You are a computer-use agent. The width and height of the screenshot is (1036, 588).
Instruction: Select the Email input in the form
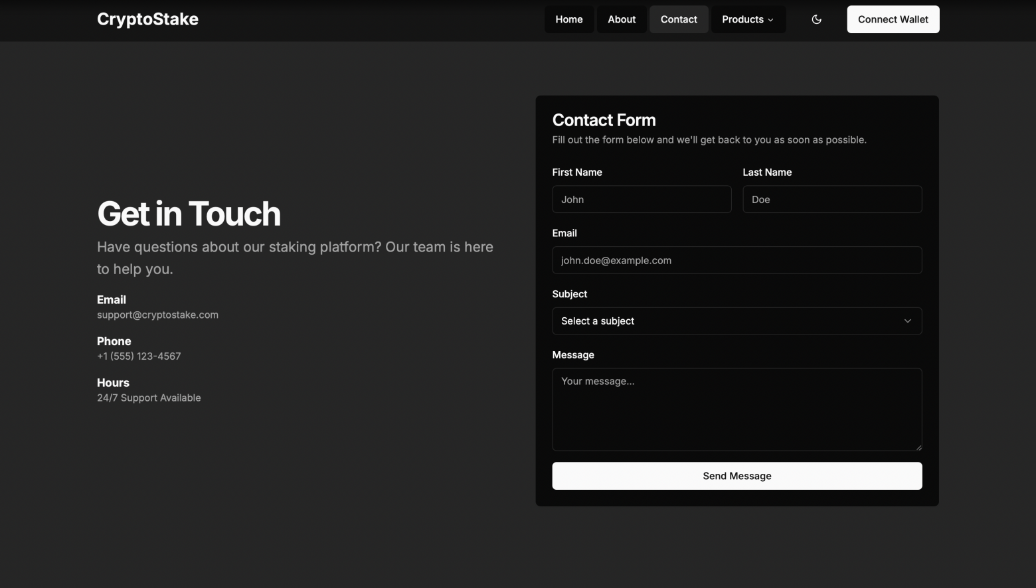[x=736, y=260]
